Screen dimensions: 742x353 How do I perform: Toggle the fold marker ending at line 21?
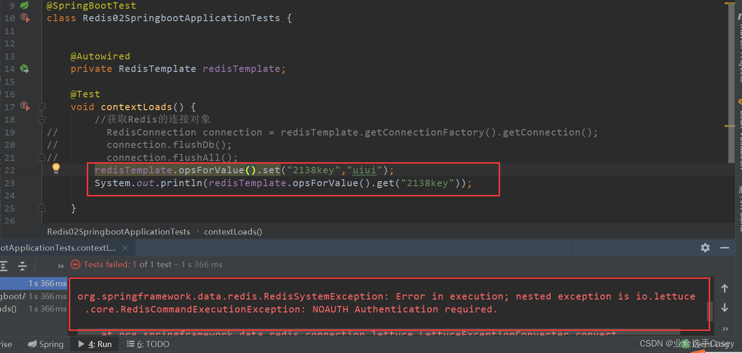pos(42,157)
